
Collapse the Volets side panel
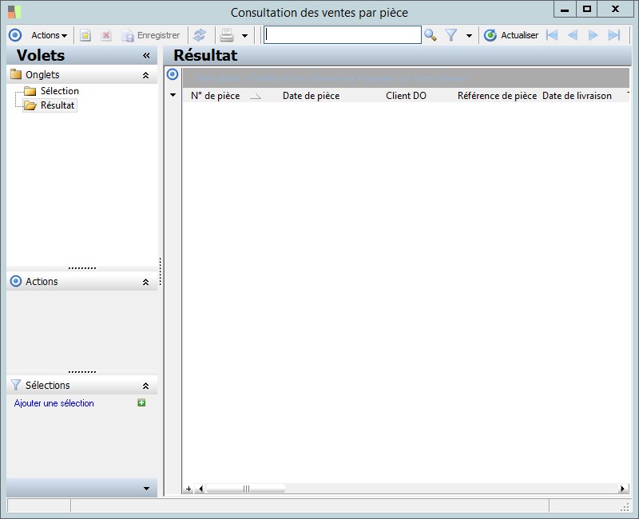coord(146,55)
